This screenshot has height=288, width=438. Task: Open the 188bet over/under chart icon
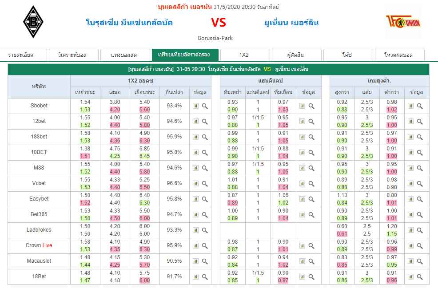[x=410, y=137]
